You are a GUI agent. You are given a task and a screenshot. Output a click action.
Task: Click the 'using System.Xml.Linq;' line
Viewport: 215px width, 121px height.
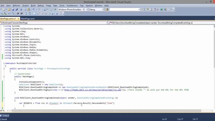point(18,58)
